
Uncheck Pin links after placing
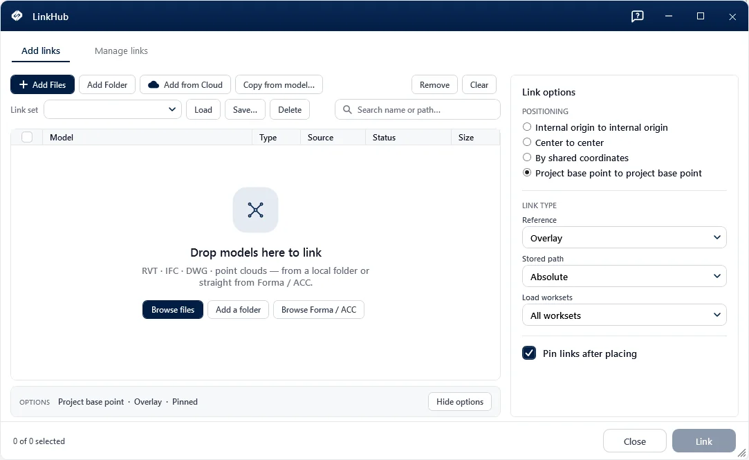click(529, 353)
